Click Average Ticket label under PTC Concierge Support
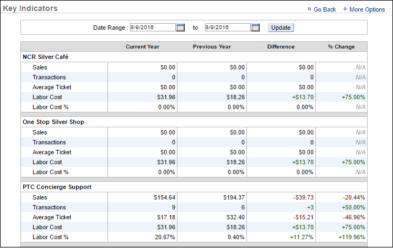Image resolution: width=393 pixels, height=248 pixels. pyautogui.click(x=52, y=218)
